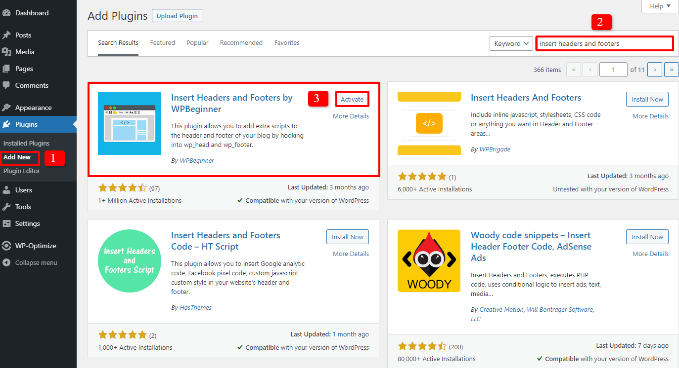The width and height of the screenshot is (679, 368).
Task: Click the current page number field
Action: coord(613,70)
